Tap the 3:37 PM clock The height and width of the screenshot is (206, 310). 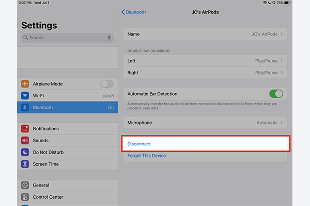coord(25,3)
